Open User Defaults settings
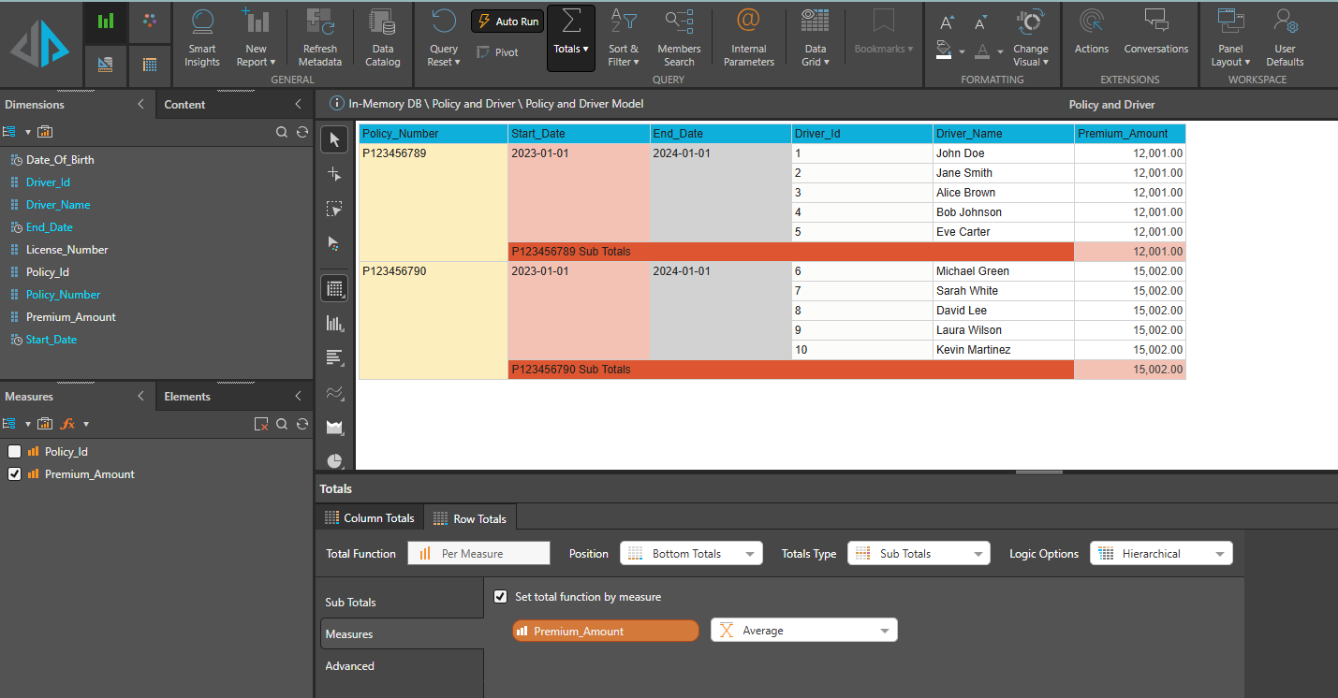This screenshot has height=698, width=1338. 1285,37
